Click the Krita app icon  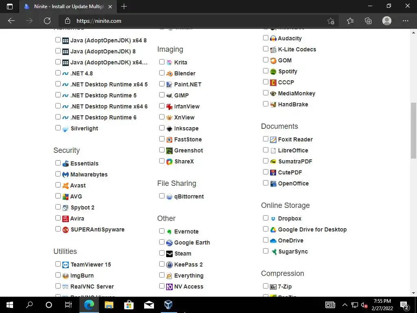[169, 62]
